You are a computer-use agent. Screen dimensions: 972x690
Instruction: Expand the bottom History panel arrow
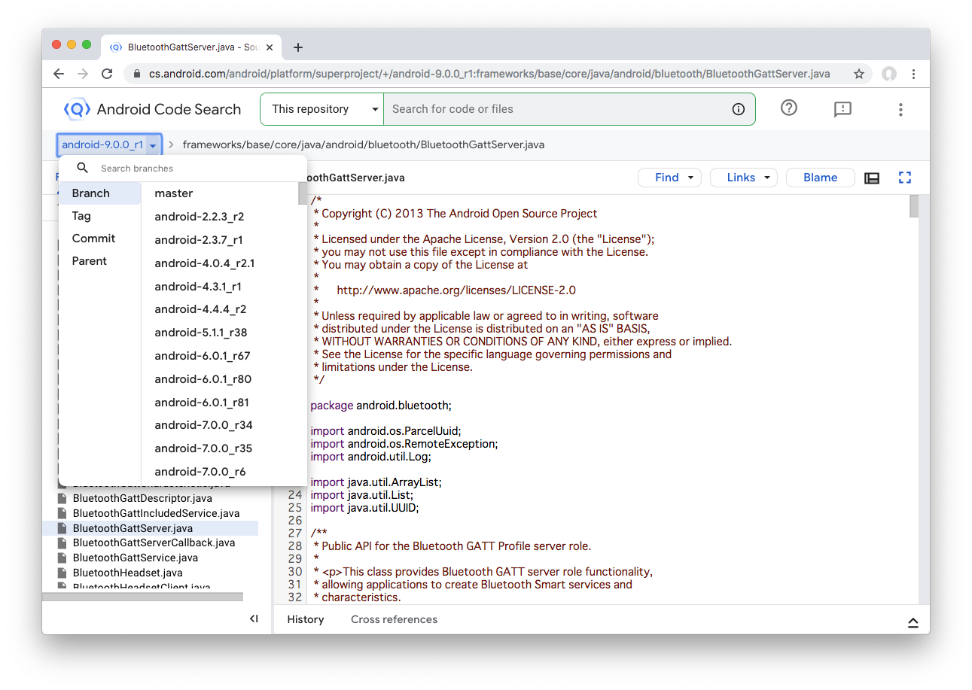(x=913, y=622)
